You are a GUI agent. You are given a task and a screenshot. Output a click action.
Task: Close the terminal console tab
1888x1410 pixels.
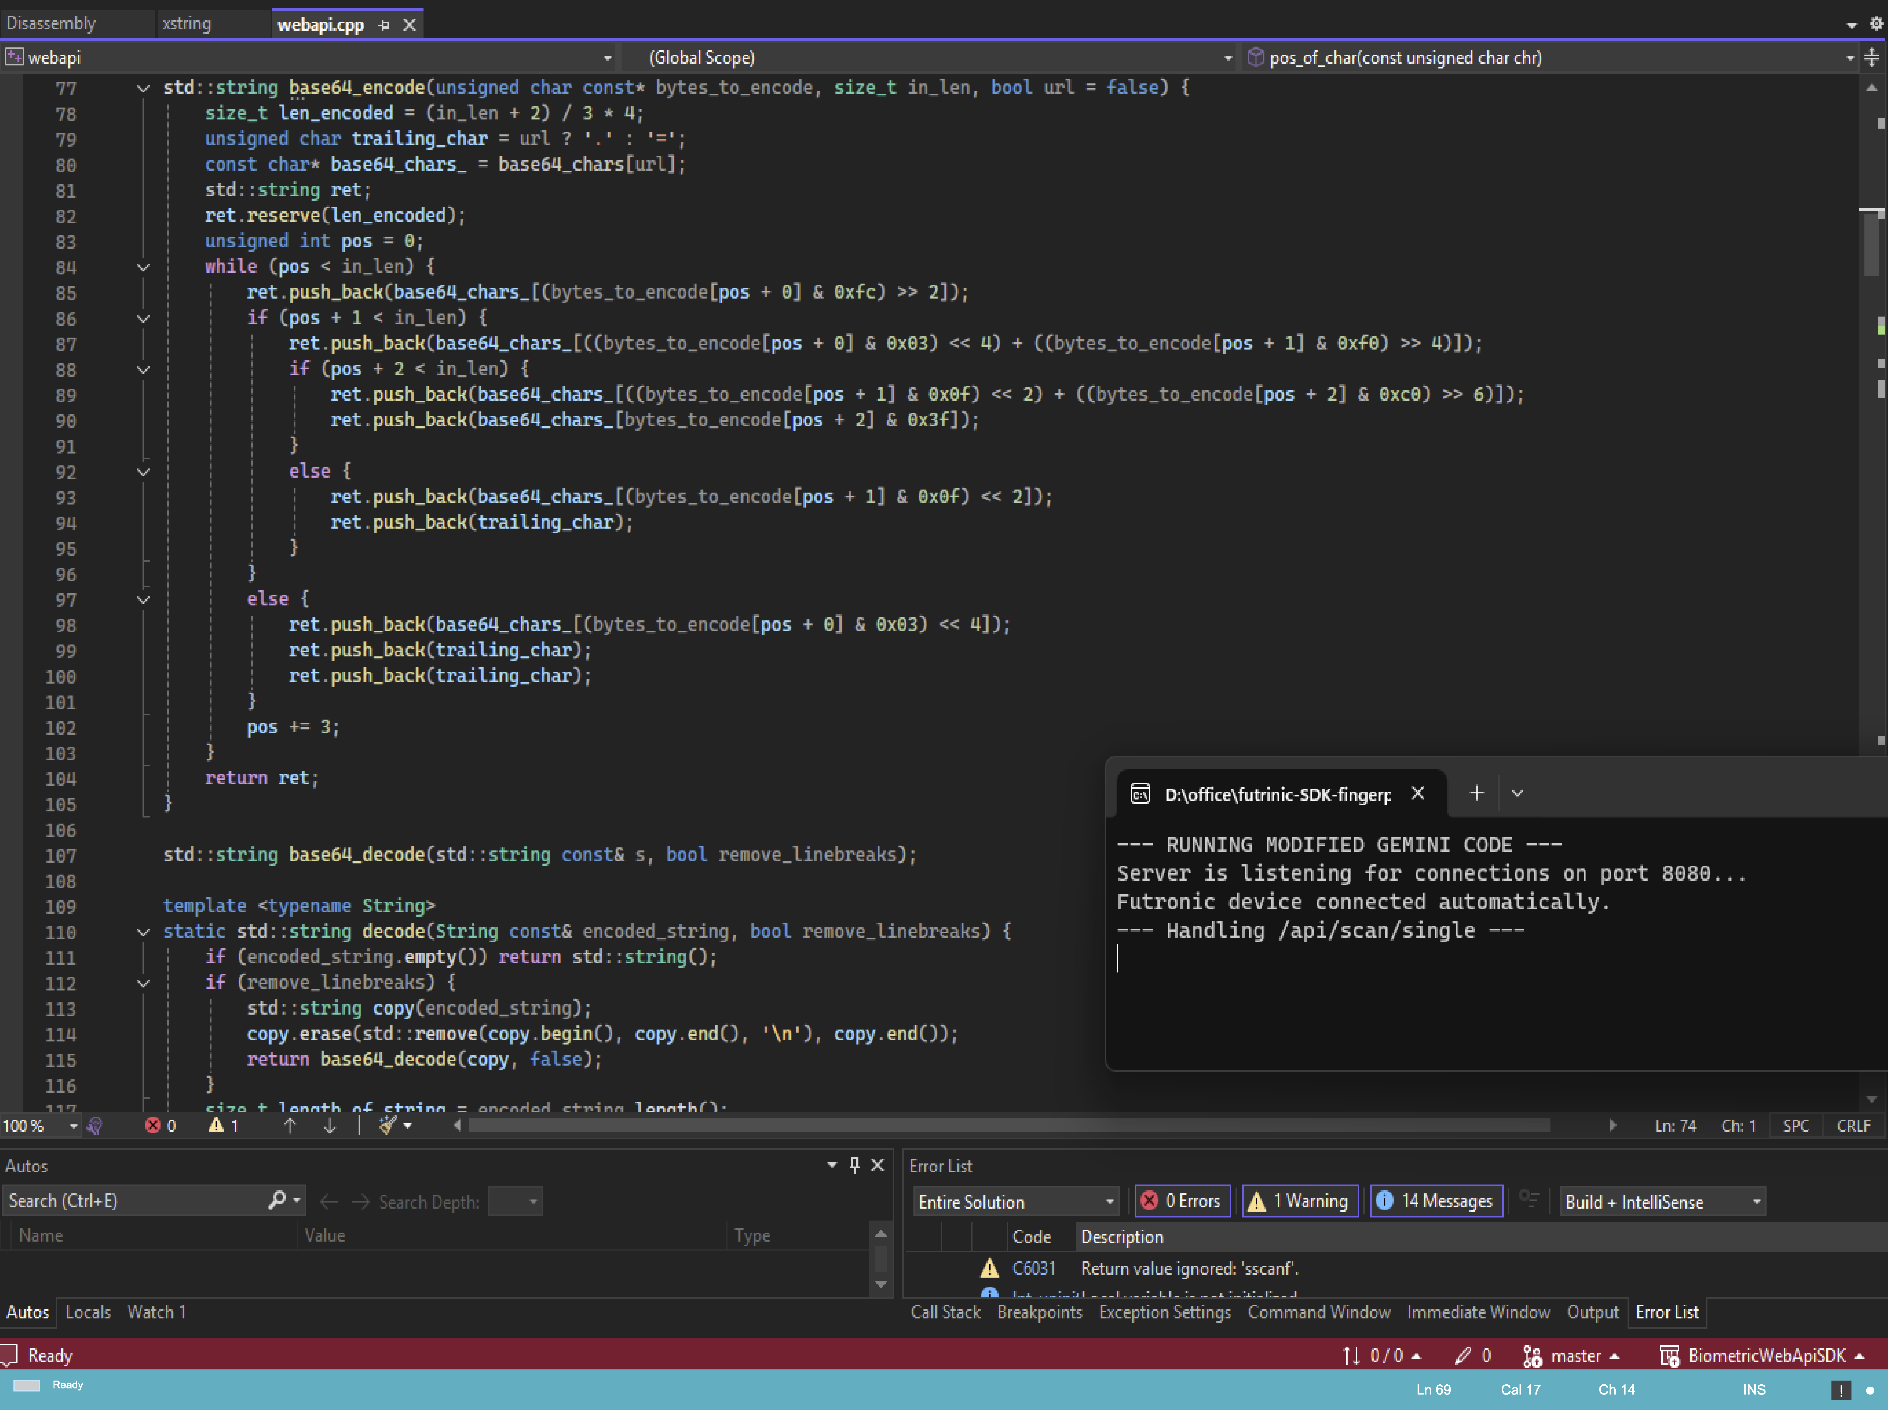1418,793
